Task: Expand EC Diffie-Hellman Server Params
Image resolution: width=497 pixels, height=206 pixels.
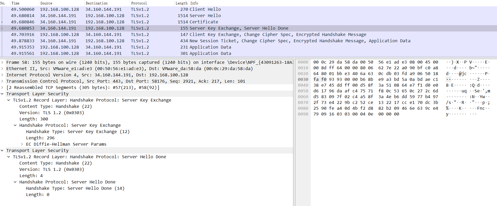Action: [22, 144]
